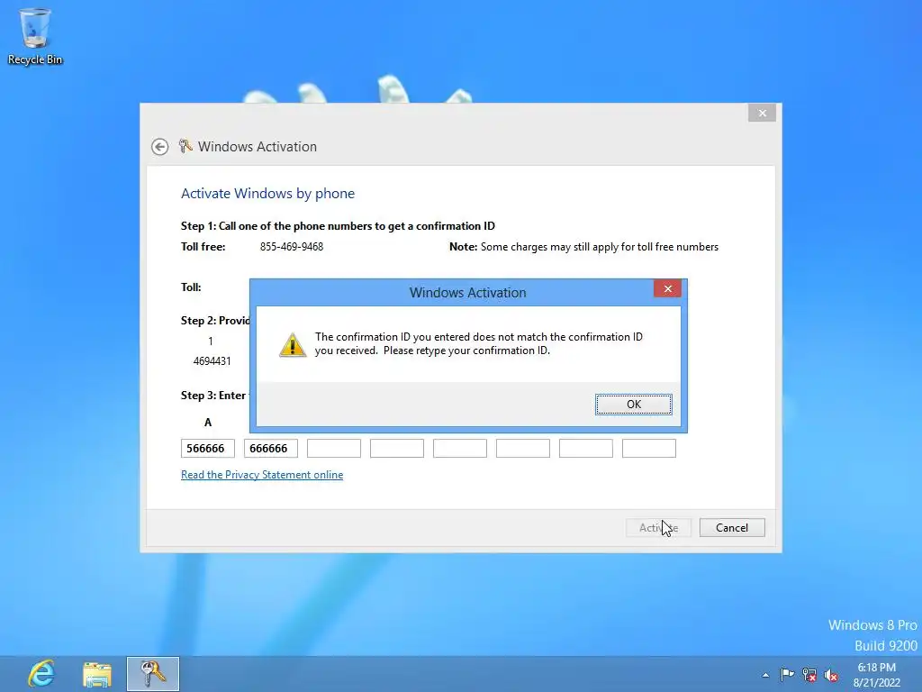This screenshot has width=922, height=692.
Task: Click the Cancel button in the wizard
Action: point(732,528)
